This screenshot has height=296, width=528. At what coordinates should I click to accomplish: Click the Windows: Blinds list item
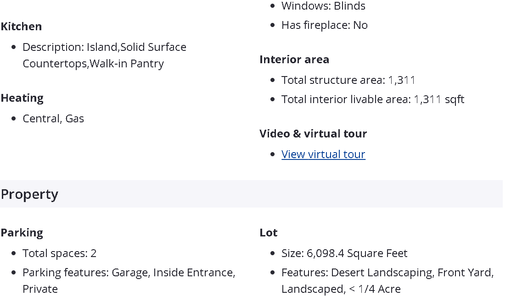[323, 6]
